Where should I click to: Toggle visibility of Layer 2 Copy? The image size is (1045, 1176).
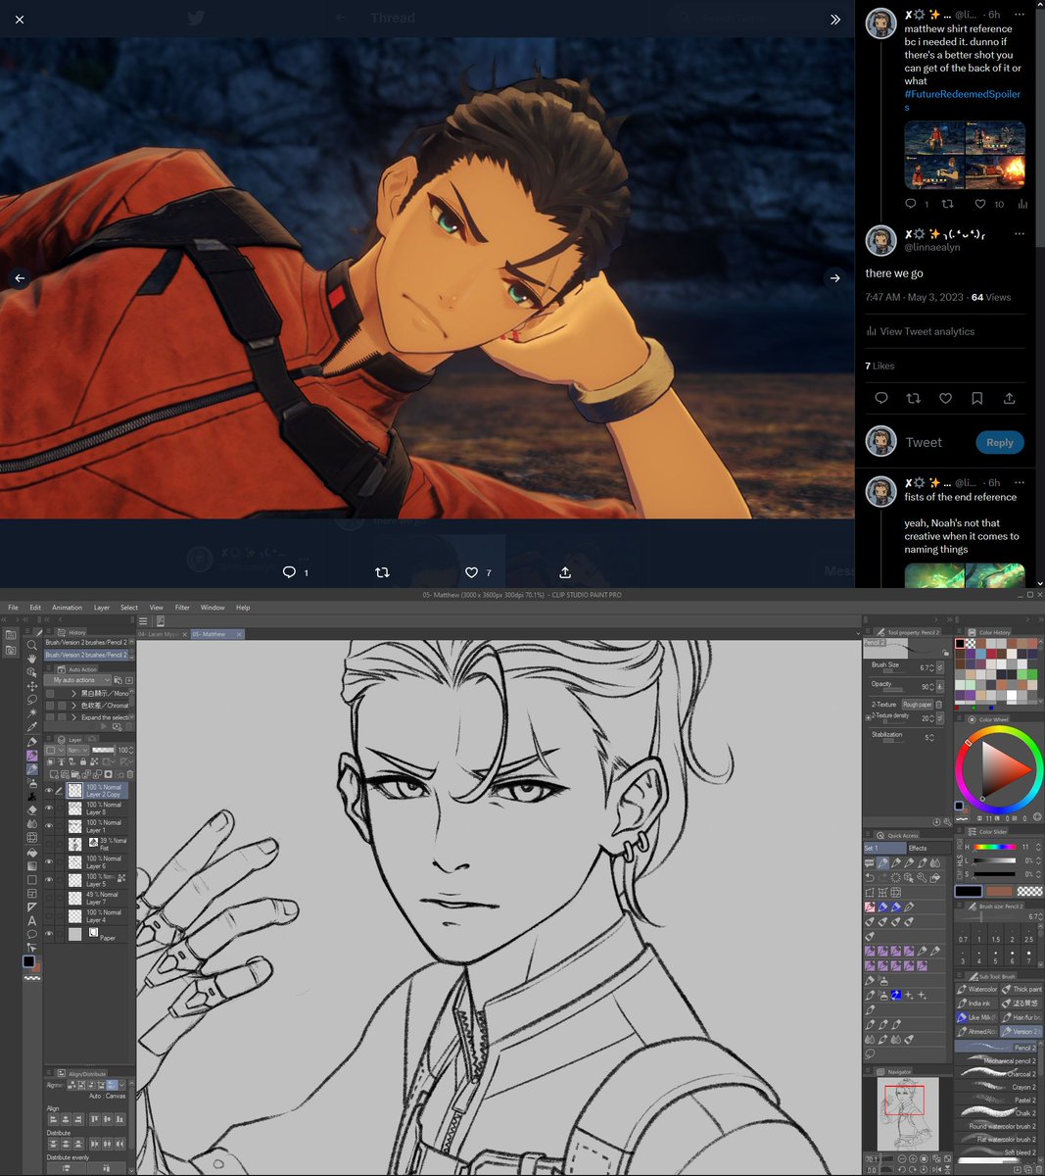click(x=49, y=791)
